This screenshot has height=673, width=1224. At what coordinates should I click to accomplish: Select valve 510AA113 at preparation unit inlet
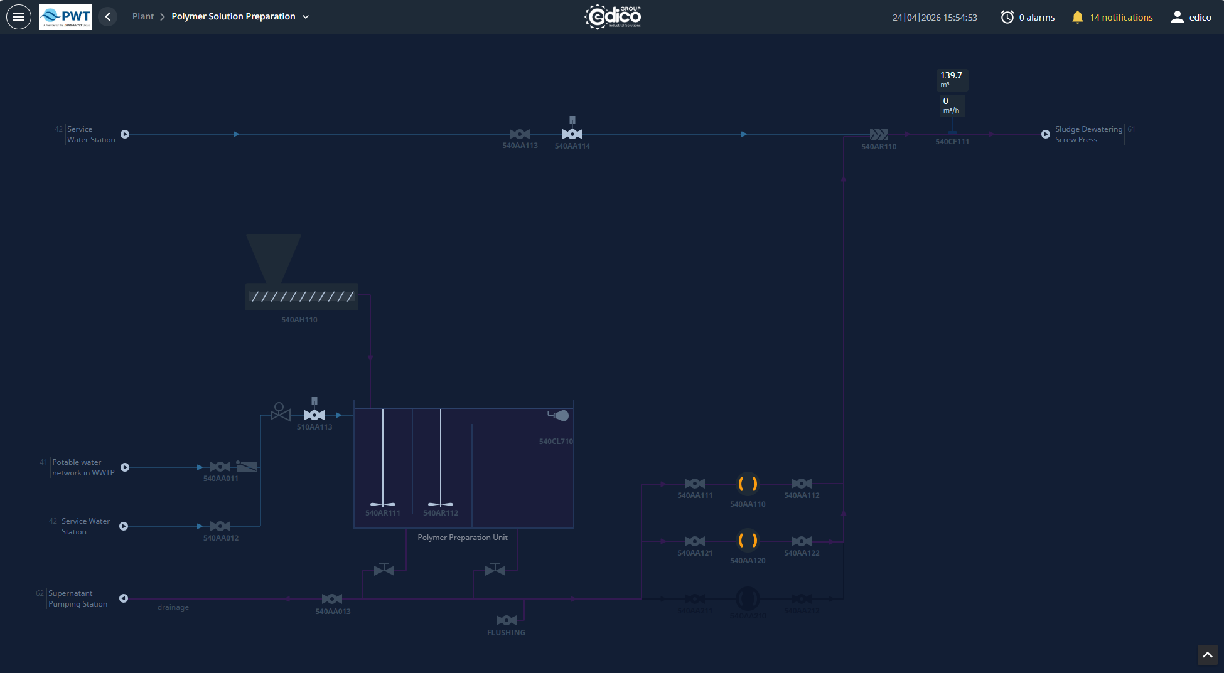click(314, 415)
